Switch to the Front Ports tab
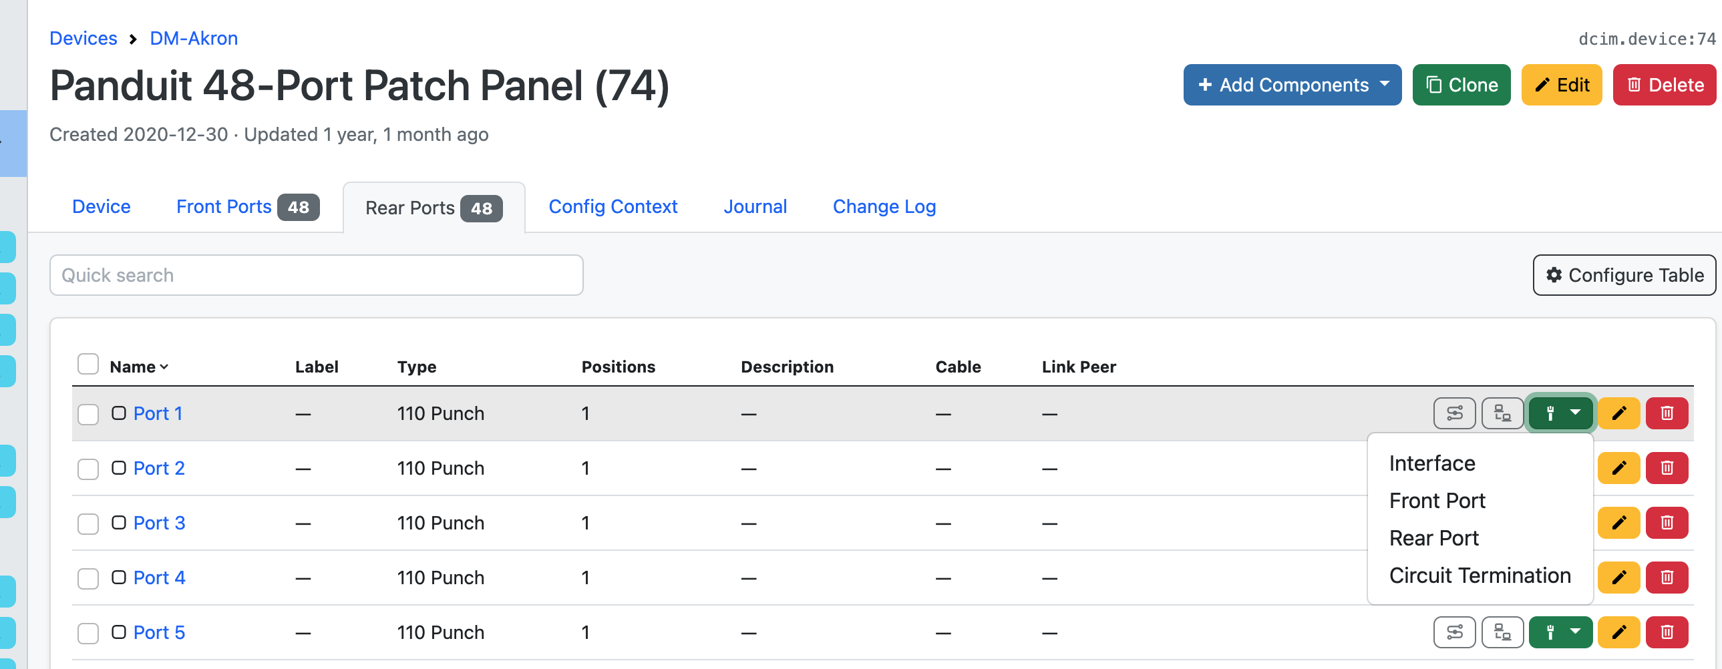The image size is (1722, 669). point(247,207)
